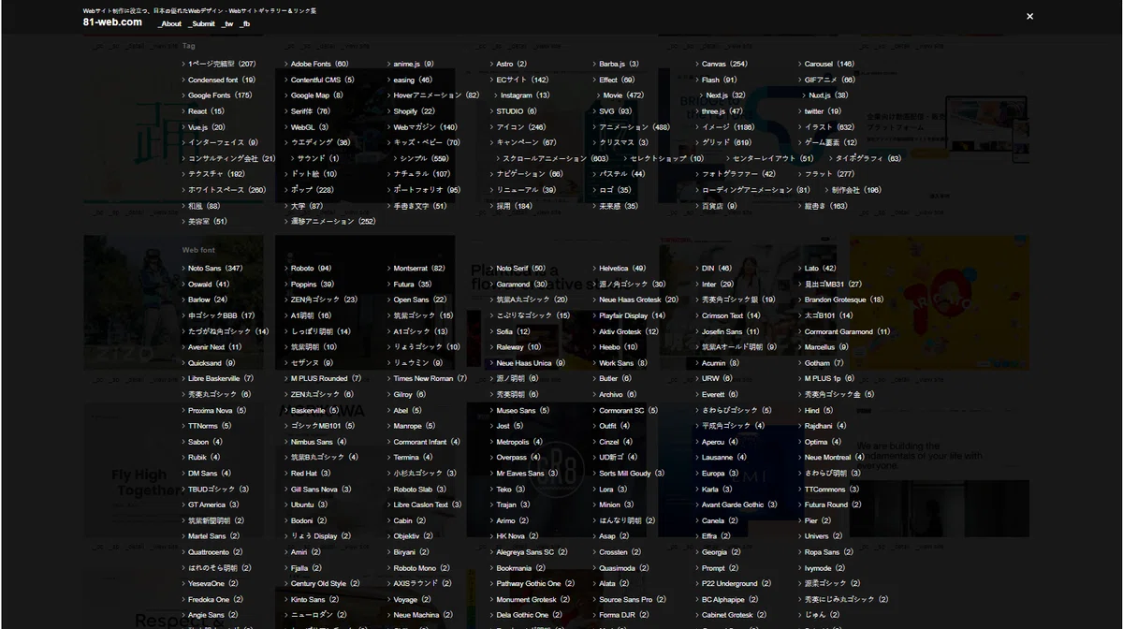Select the Avenir Next (11) font

coord(214,347)
